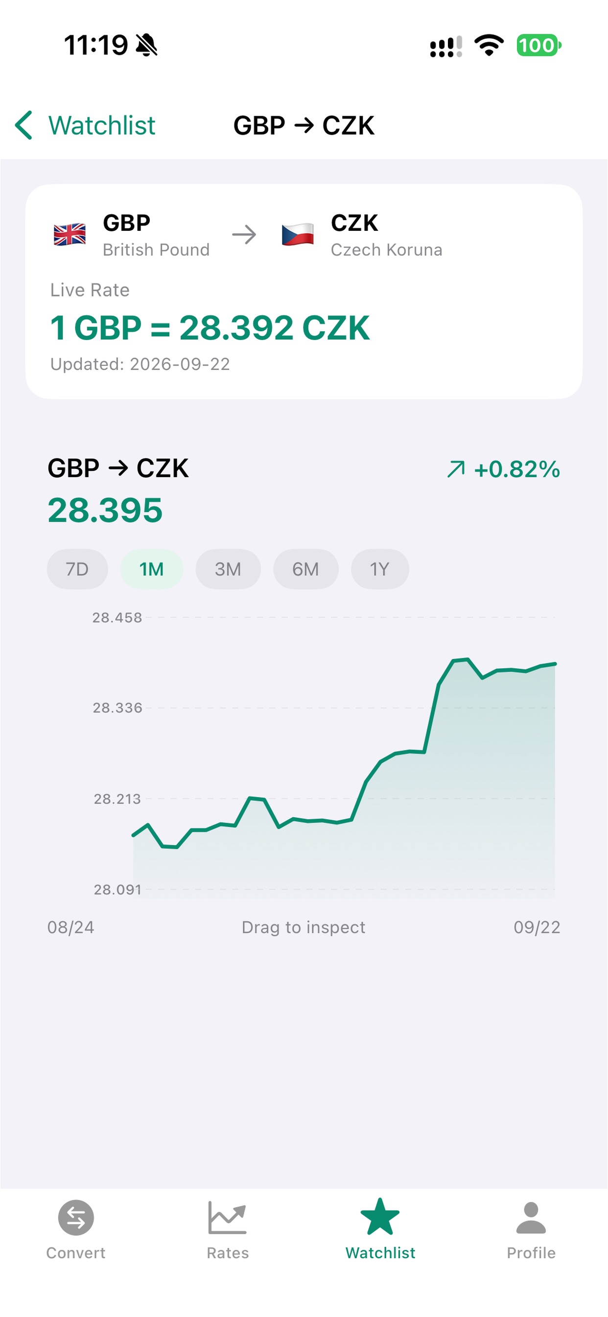Tap the silent mode bell icon

pos(147,45)
